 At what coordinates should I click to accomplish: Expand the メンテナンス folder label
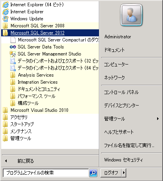click(x=21, y=131)
